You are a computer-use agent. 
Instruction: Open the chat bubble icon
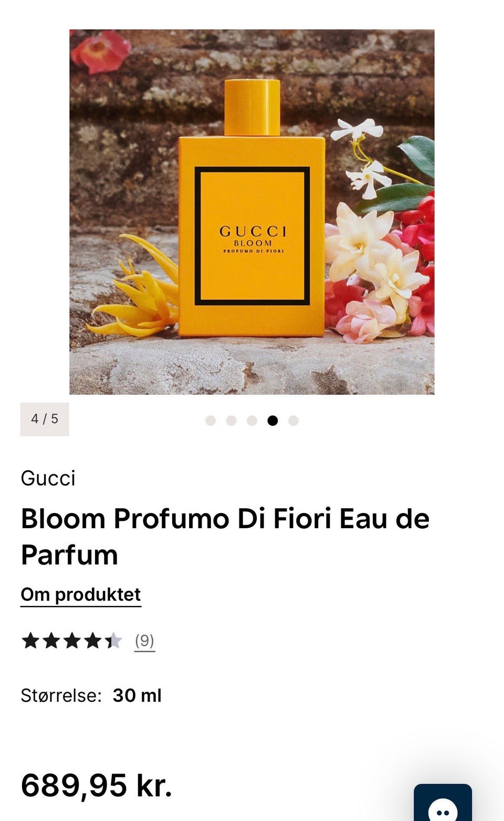pos(443,803)
